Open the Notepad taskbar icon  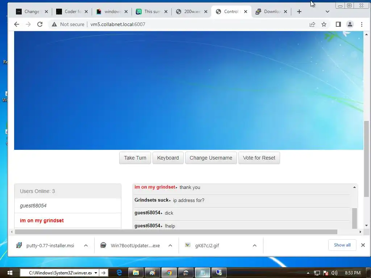tap(203, 273)
